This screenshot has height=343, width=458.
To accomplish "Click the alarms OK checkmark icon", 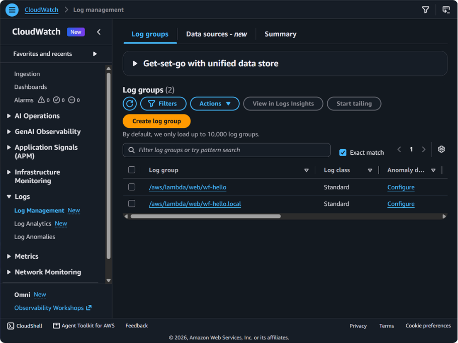I will click(x=56, y=100).
